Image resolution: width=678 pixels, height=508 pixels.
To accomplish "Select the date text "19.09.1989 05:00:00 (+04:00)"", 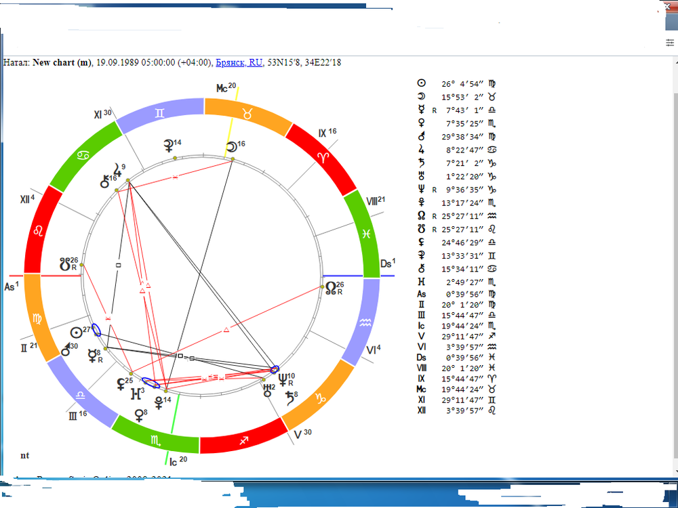I will tap(154, 62).
